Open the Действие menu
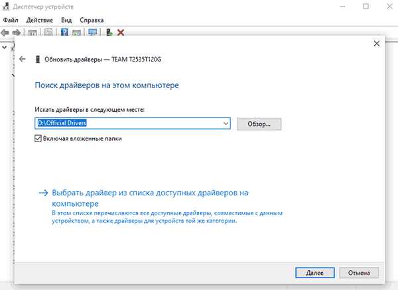Viewport: 398px width, 290px height. [40, 20]
